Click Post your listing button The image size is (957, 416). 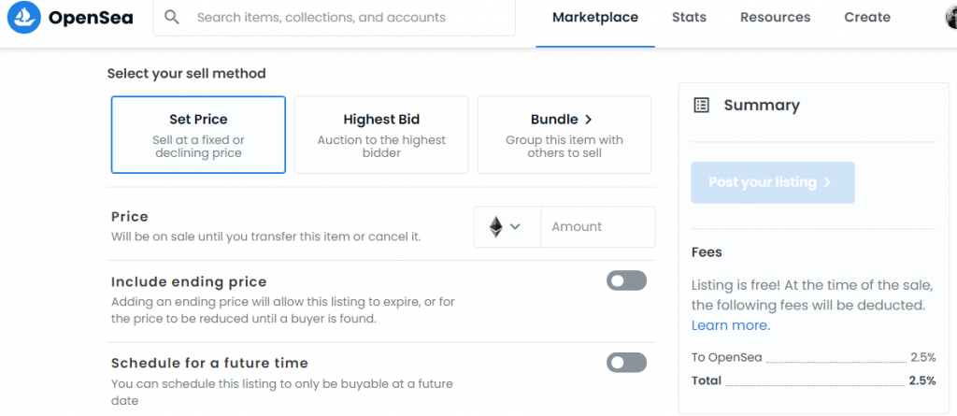773,182
